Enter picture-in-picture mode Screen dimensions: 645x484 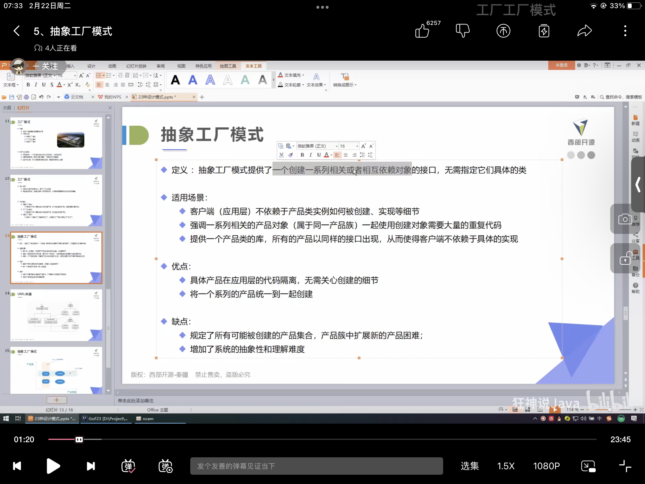tap(588, 466)
